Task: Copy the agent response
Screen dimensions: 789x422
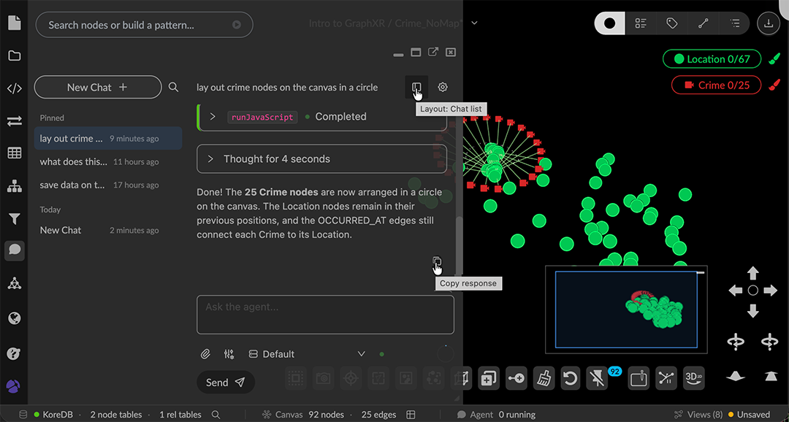Action: (437, 261)
